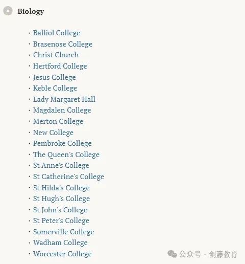This screenshot has width=245, height=264.
Task: Select the New College link
Action: click(x=53, y=133)
